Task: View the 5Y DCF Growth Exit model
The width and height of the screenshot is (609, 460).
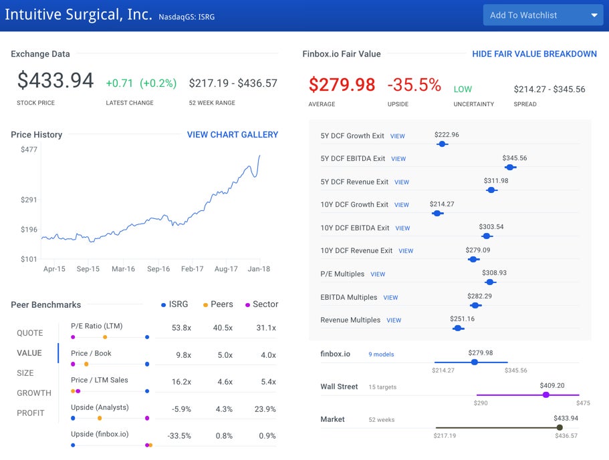Action: 397,136
